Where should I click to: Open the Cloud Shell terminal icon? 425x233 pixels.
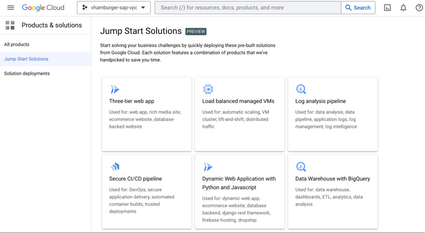[x=387, y=7]
